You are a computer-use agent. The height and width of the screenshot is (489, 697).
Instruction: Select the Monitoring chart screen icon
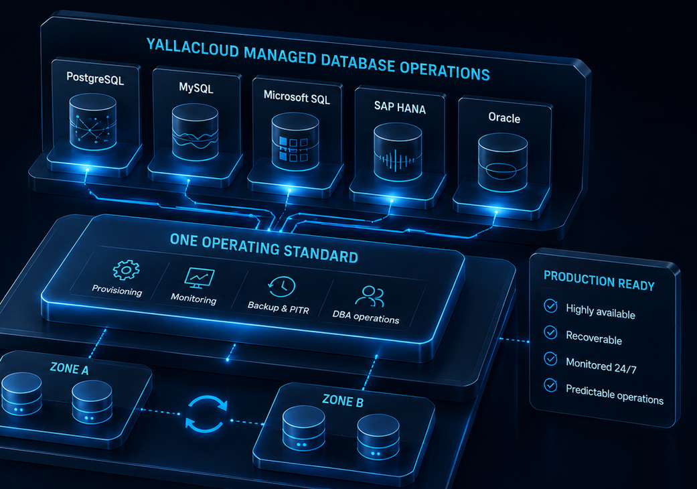(200, 278)
